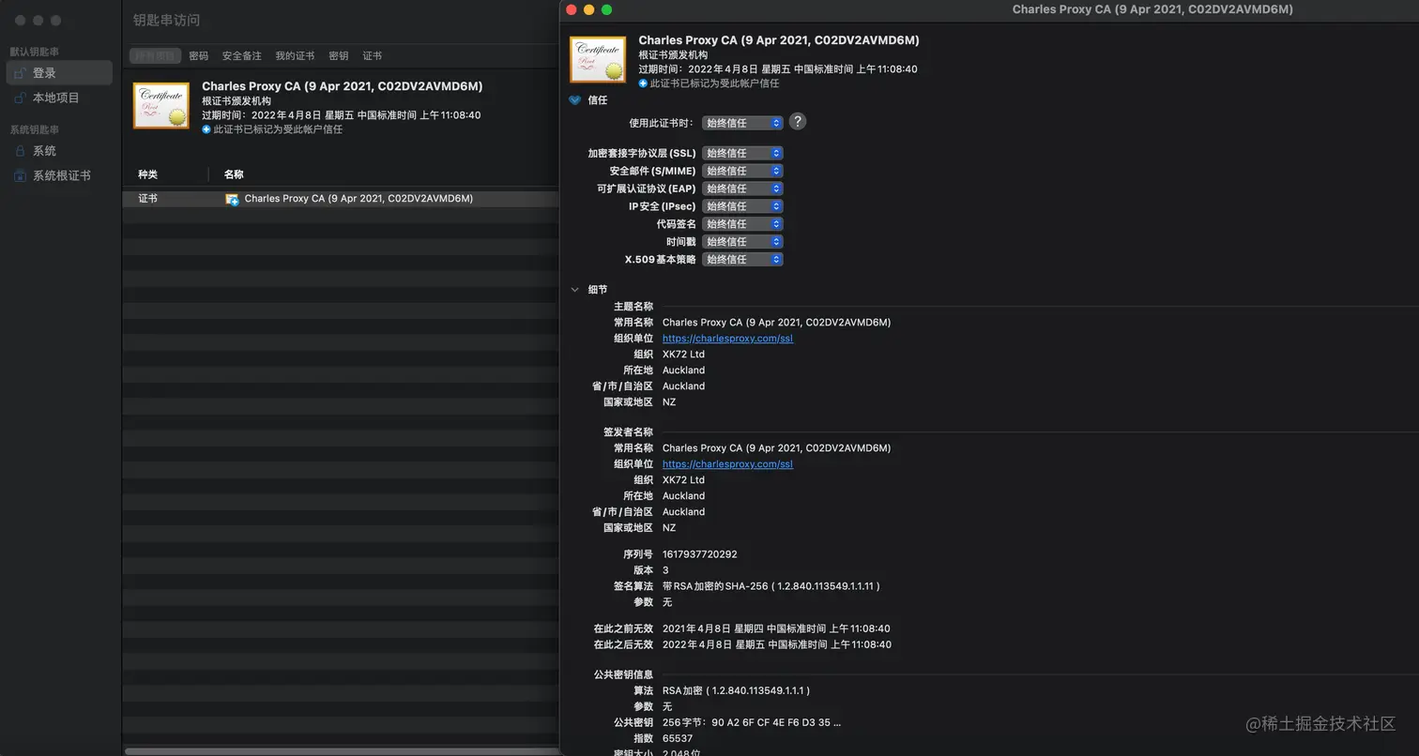Collapse the 细节 section disclosure triangle
Viewport: 1419px width, 756px height.
(574, 290)
